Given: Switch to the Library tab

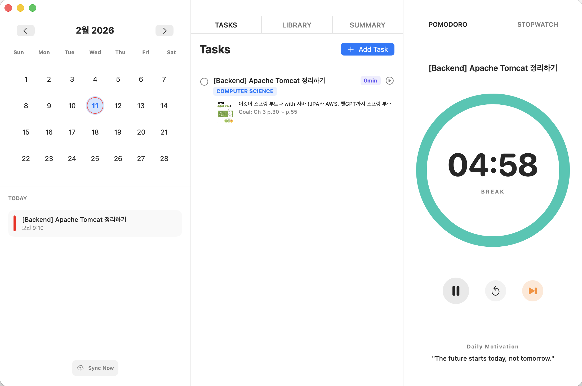Looking at the screenshot, I should click(296, 25).
